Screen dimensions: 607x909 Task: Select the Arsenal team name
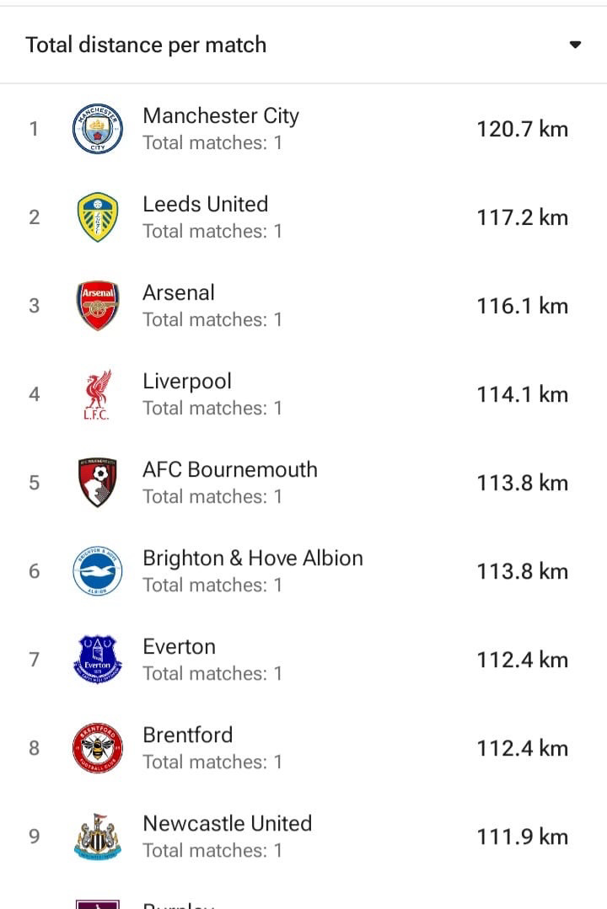point(179,293)
